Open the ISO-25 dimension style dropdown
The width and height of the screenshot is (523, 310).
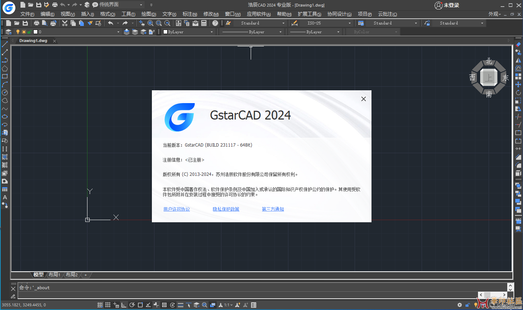350,23
